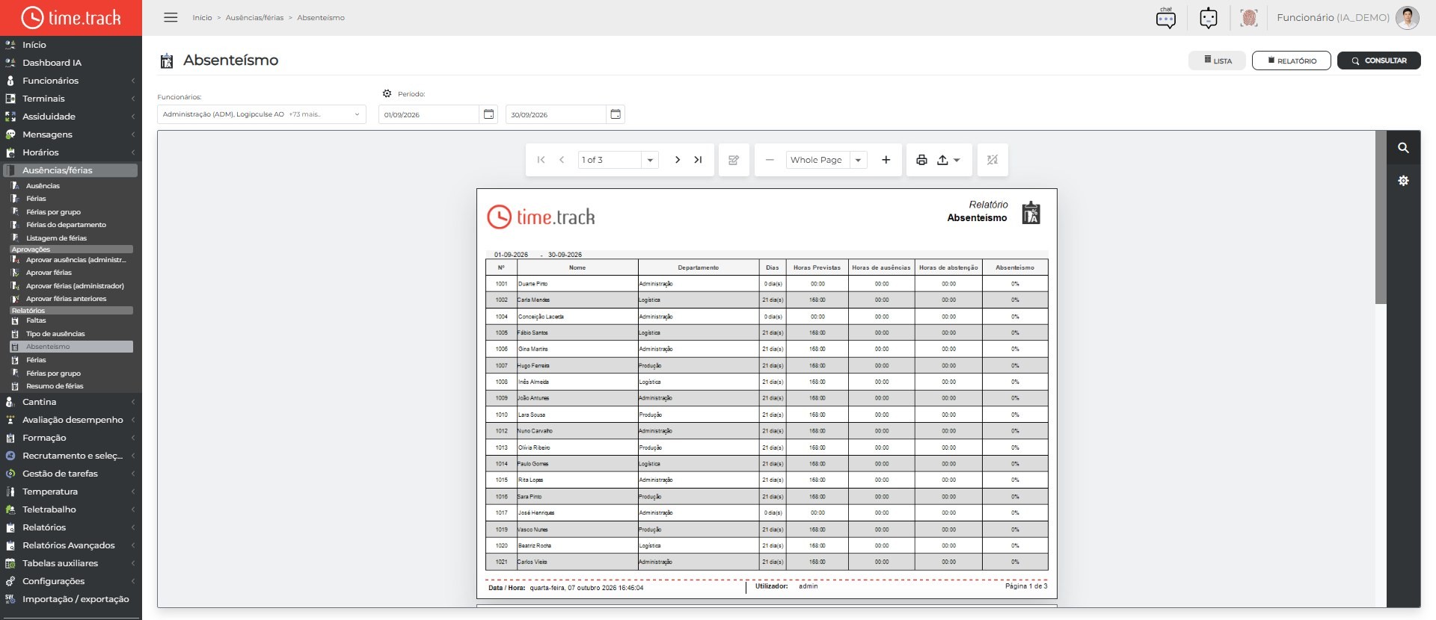Open the Whole Page zoom dropdown
The width and height of the screenshot is (1436, 620).
[x=859, y=160]
